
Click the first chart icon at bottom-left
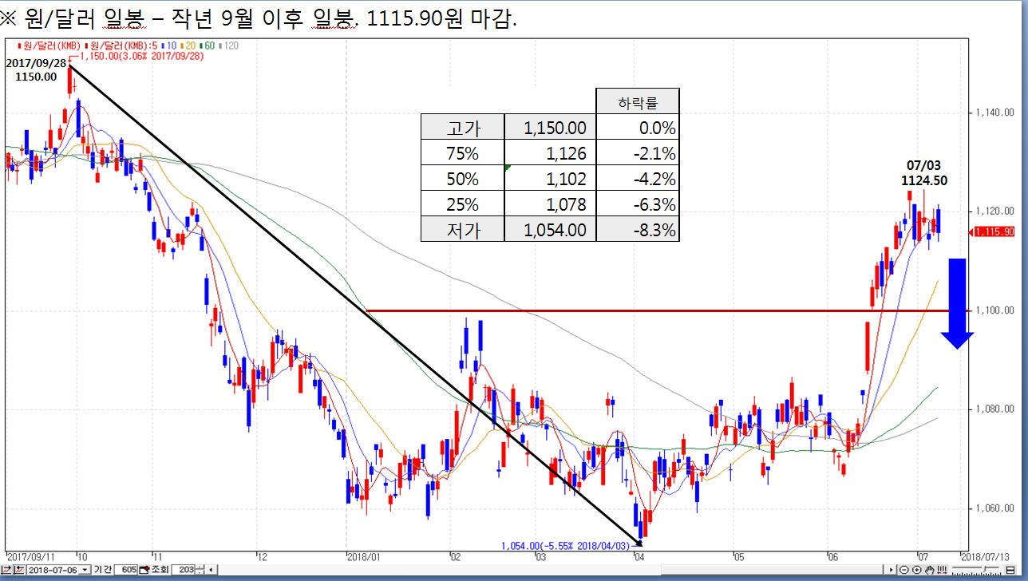point(6,570)
